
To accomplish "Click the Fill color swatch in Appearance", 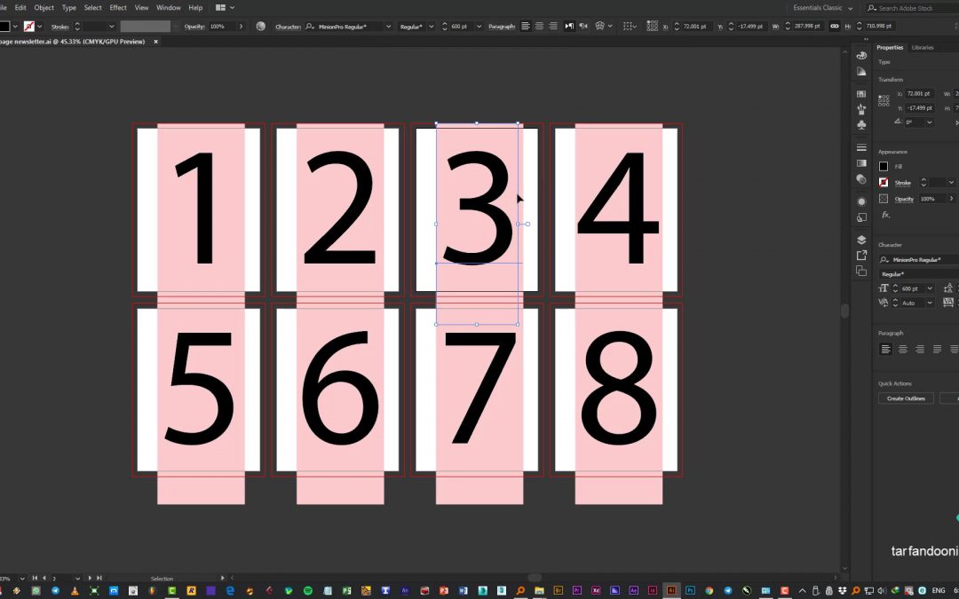I will [x=884, y=166].
